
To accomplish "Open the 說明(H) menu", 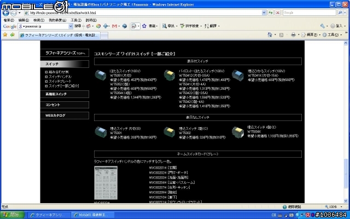I will pos(91,20).
